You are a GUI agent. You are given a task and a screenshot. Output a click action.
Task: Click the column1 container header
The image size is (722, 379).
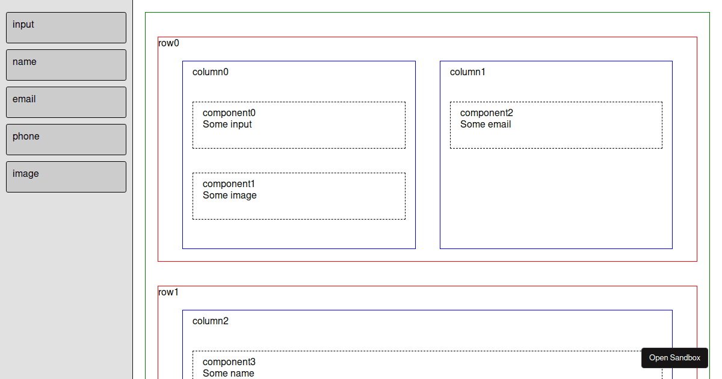coord(467,72)
